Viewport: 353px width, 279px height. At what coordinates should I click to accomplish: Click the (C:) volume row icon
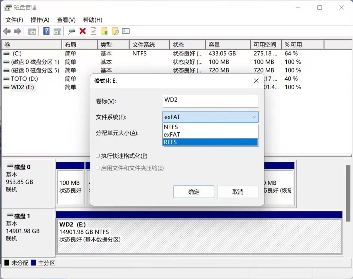click(6, 54)
